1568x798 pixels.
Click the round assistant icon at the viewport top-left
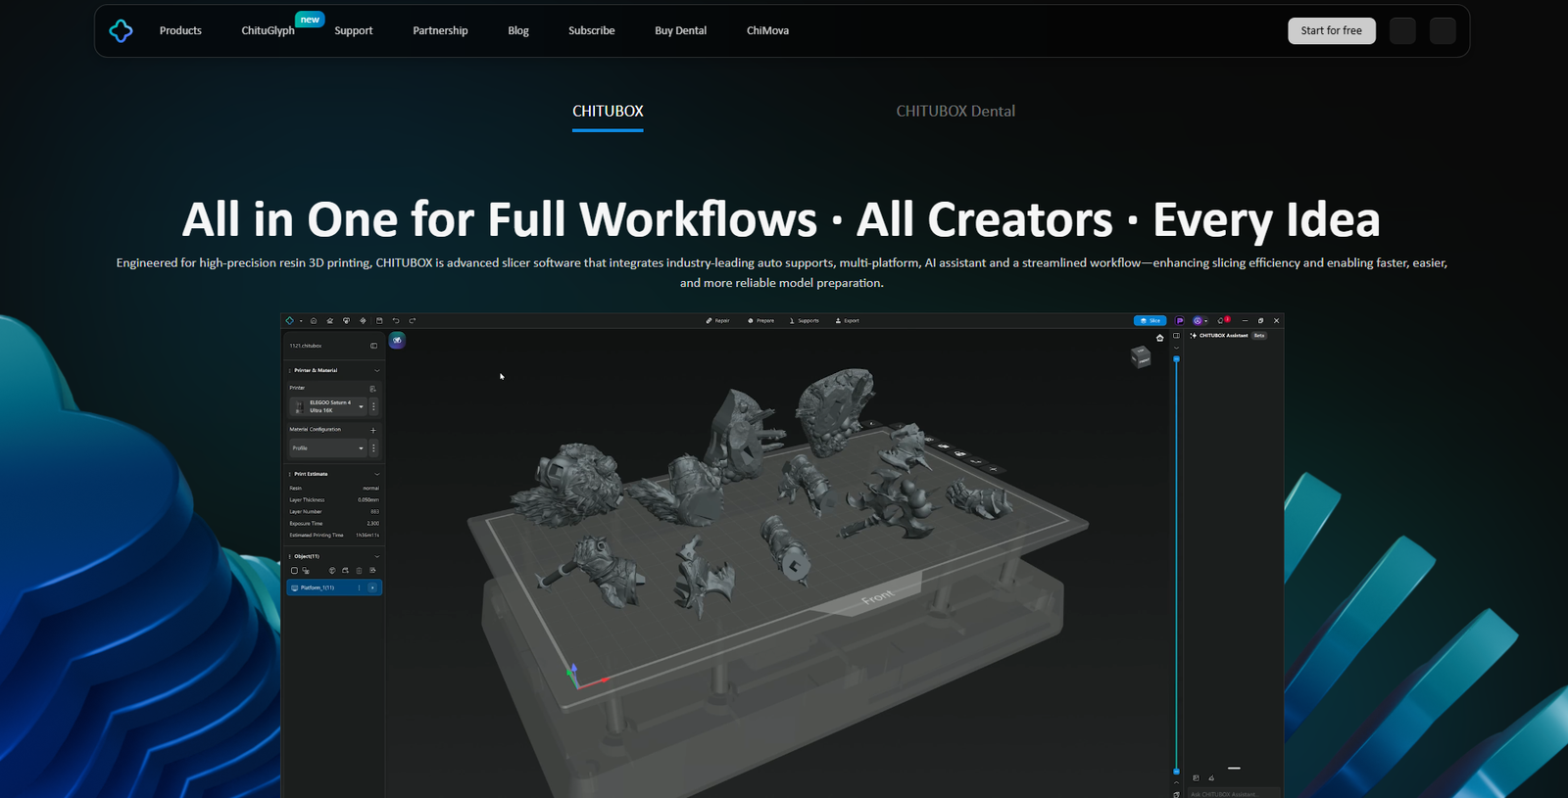pos(397,340)
